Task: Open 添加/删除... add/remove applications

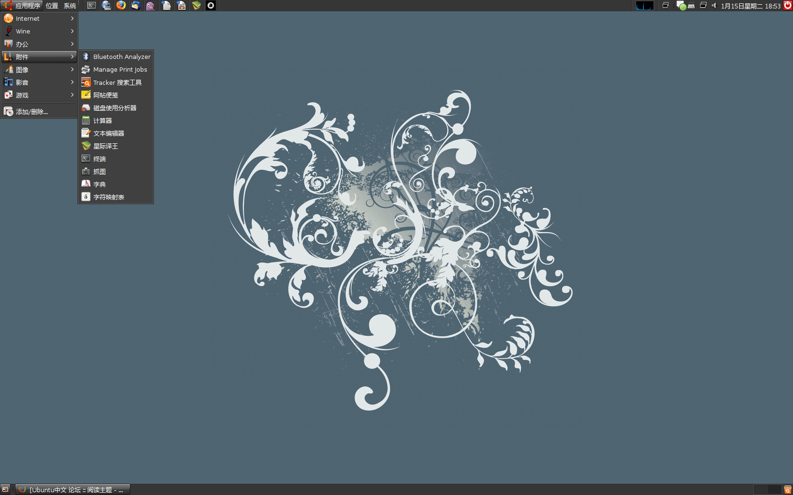Action: click(39, 112)
